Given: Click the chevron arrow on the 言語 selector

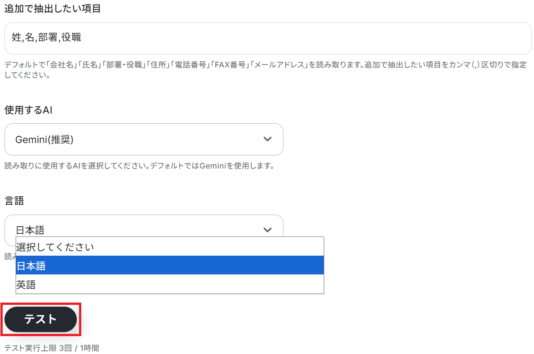Looking at the screenshot, I should coord(267,230).
